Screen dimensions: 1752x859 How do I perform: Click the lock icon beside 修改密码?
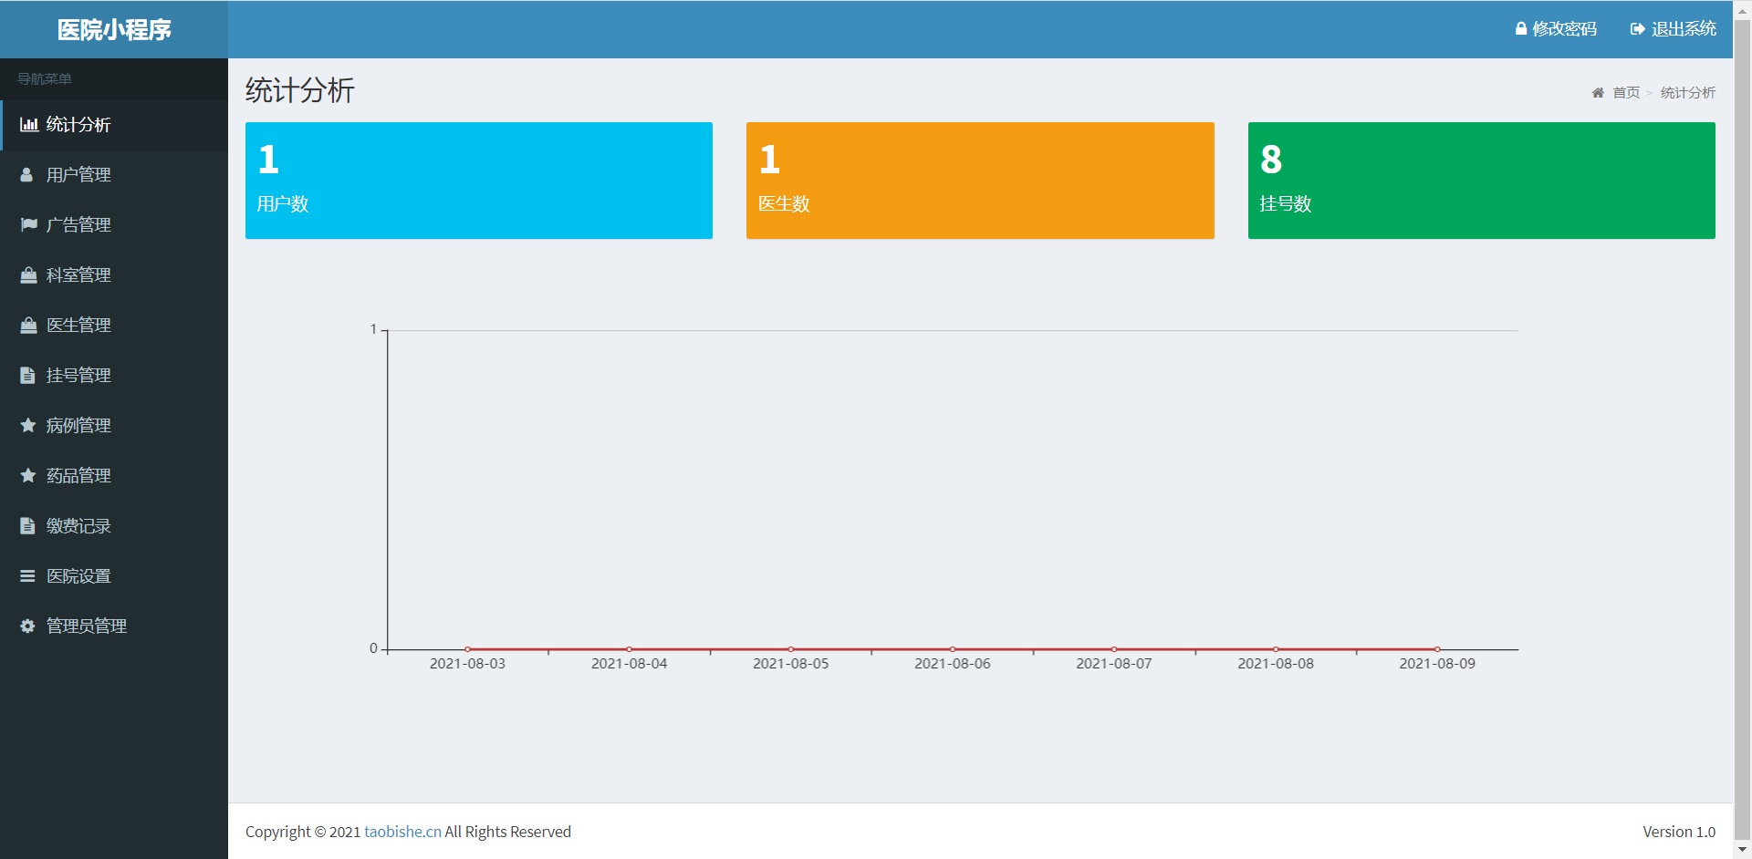pyautogui.click(x=1521, y=29)
